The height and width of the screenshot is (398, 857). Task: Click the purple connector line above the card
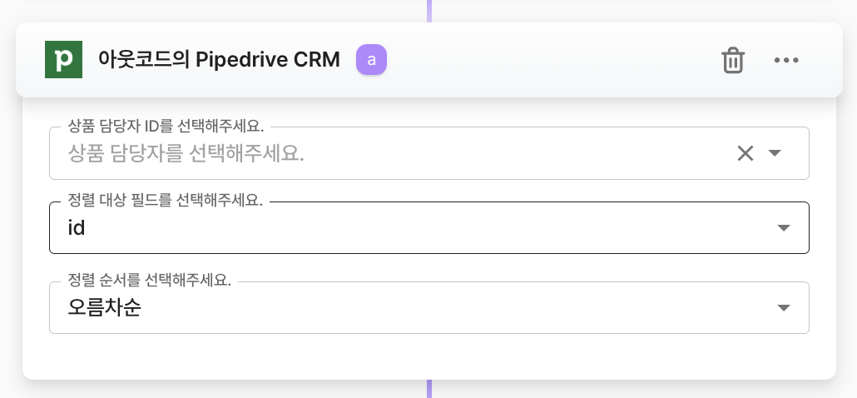coord(429,10)
